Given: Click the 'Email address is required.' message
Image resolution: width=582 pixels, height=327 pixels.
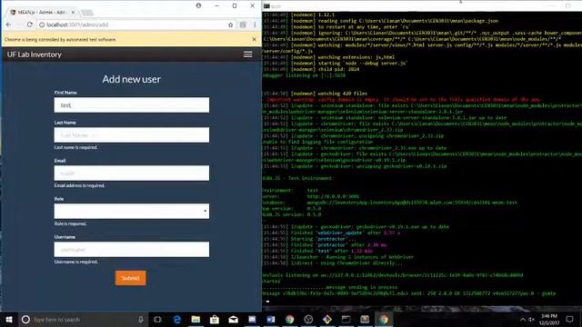Looking at the screenshot, I should click(79, 185).
